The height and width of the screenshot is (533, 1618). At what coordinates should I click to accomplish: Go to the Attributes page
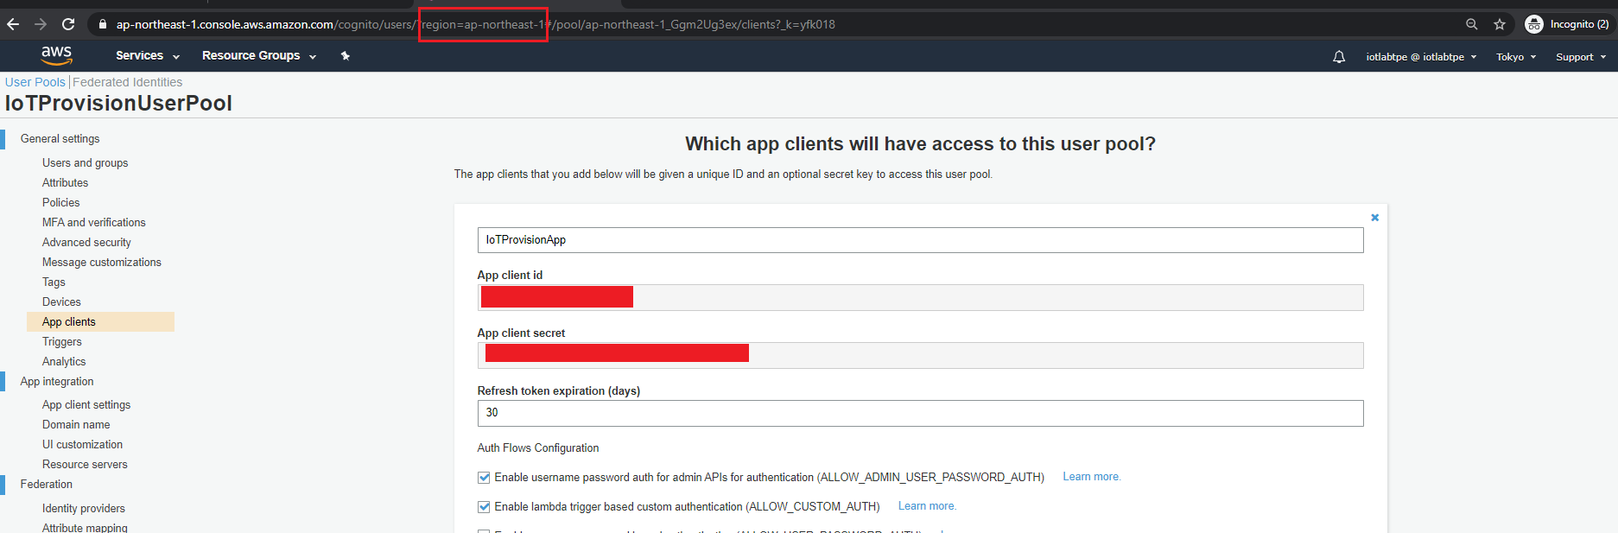66,183
